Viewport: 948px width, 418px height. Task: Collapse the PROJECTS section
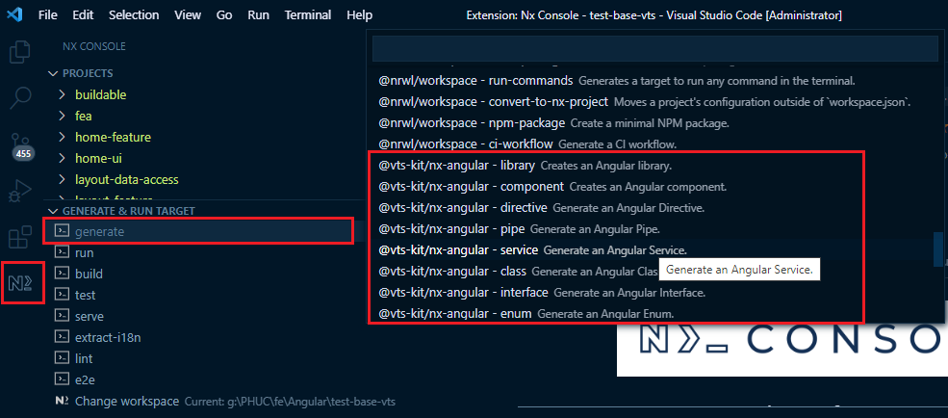point(52,73)
